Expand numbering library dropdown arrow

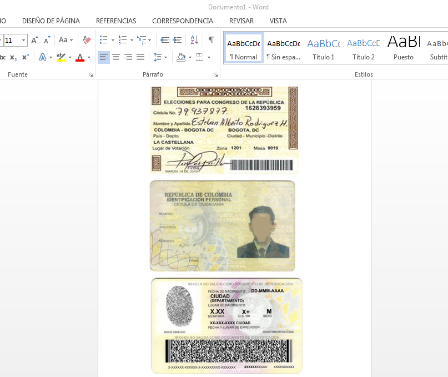coord(132,41)
